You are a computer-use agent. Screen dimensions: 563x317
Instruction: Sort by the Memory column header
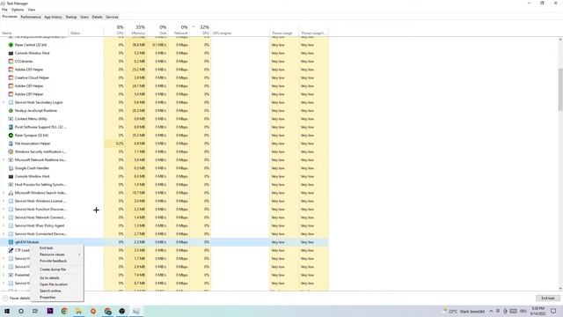(136, 30)
